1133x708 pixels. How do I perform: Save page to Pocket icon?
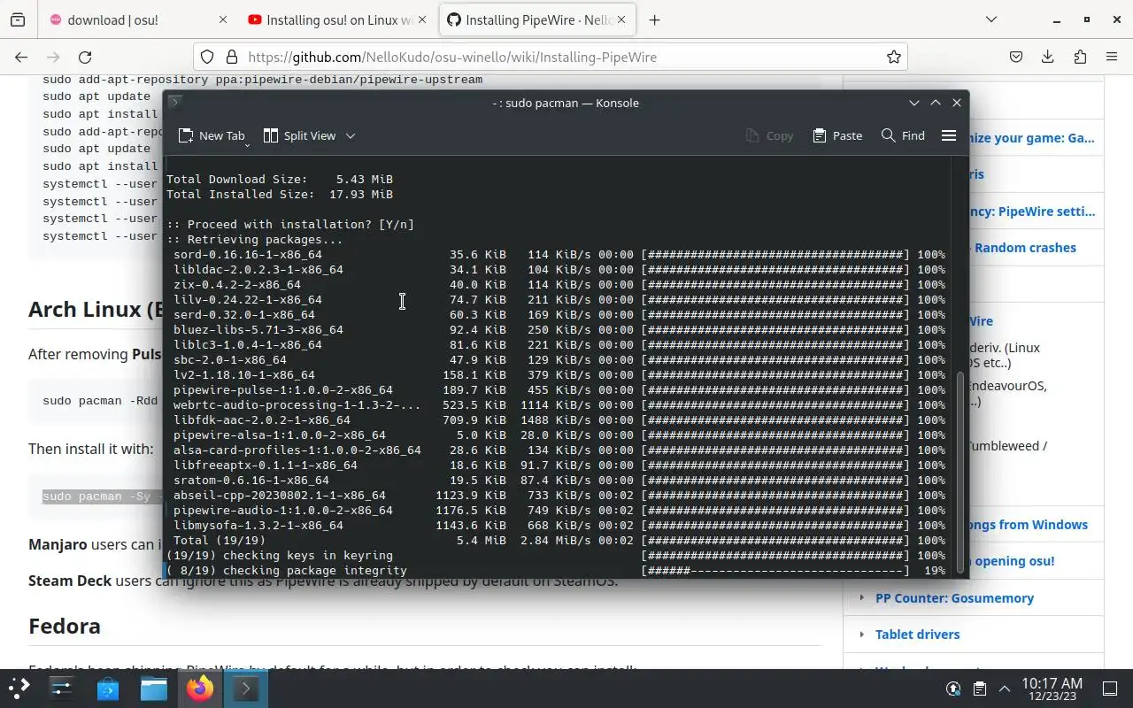point(1016,57)
